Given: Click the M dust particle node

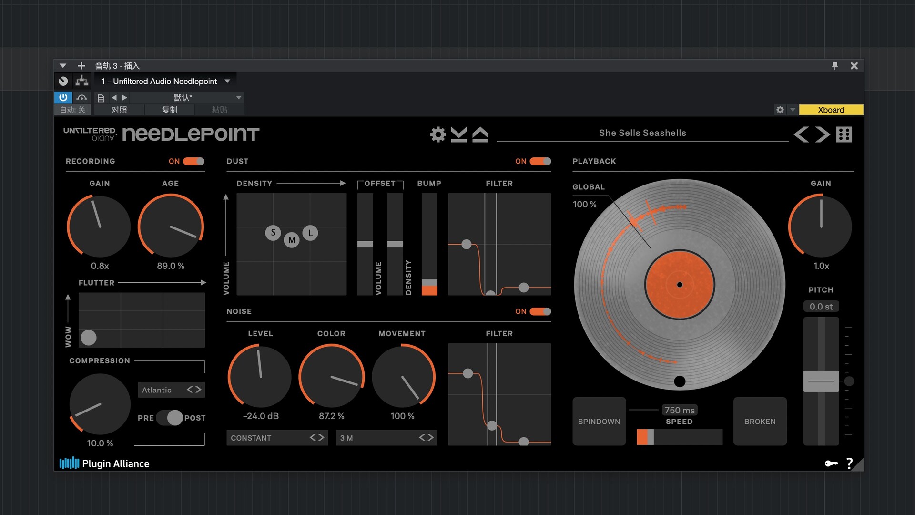Looking at the screenshot, I should pos(292,240).
